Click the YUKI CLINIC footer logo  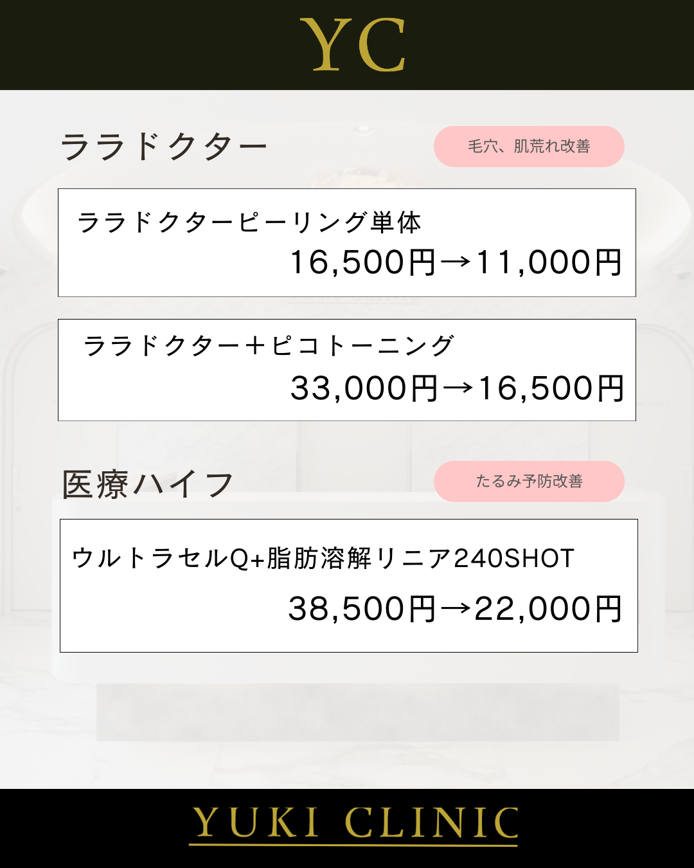[353, 825]
